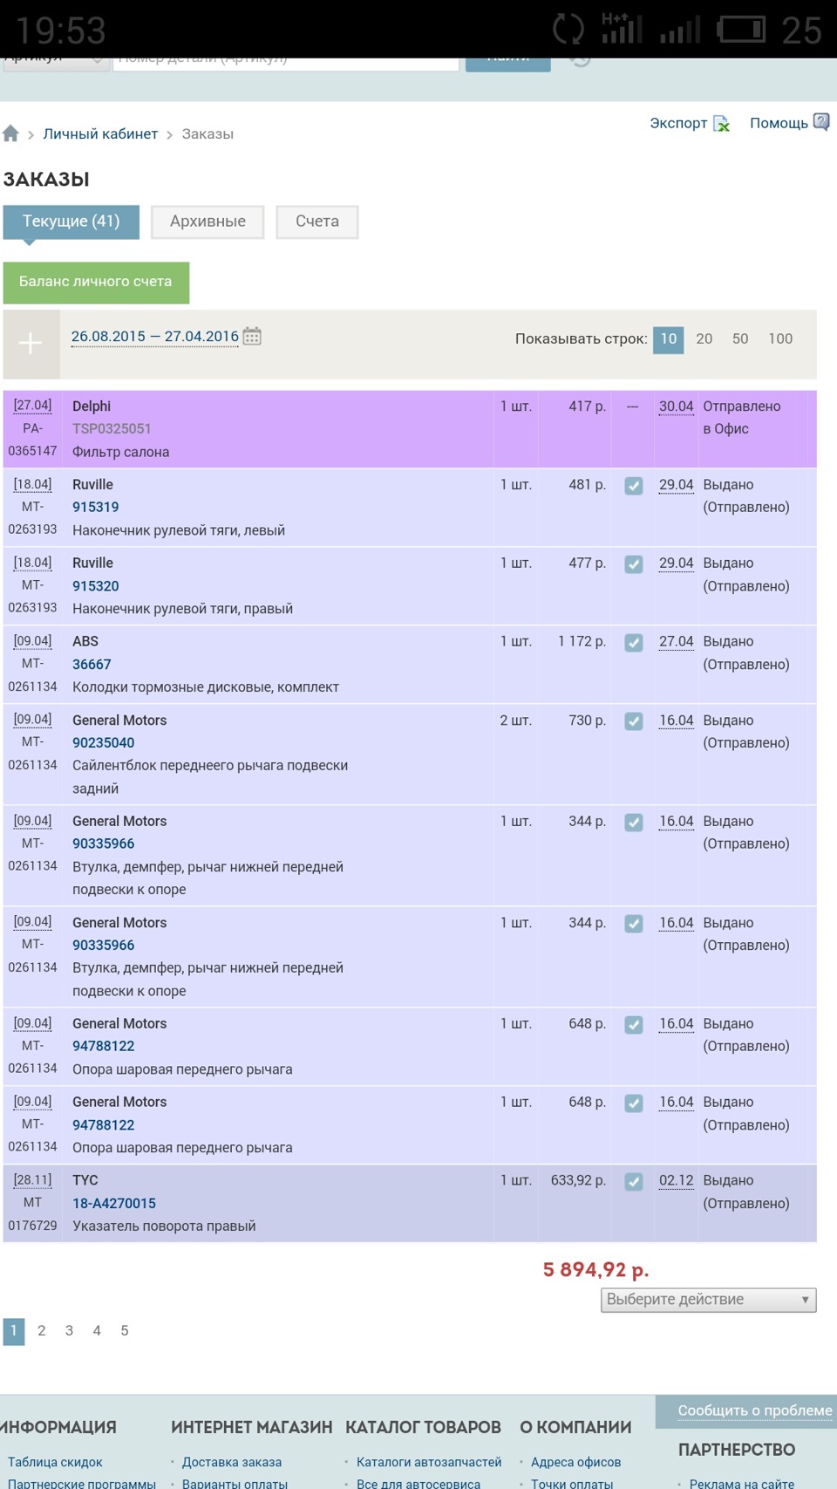Open the calendar date picker icon
Screen dimensions: 837x1489
point(252,336)
